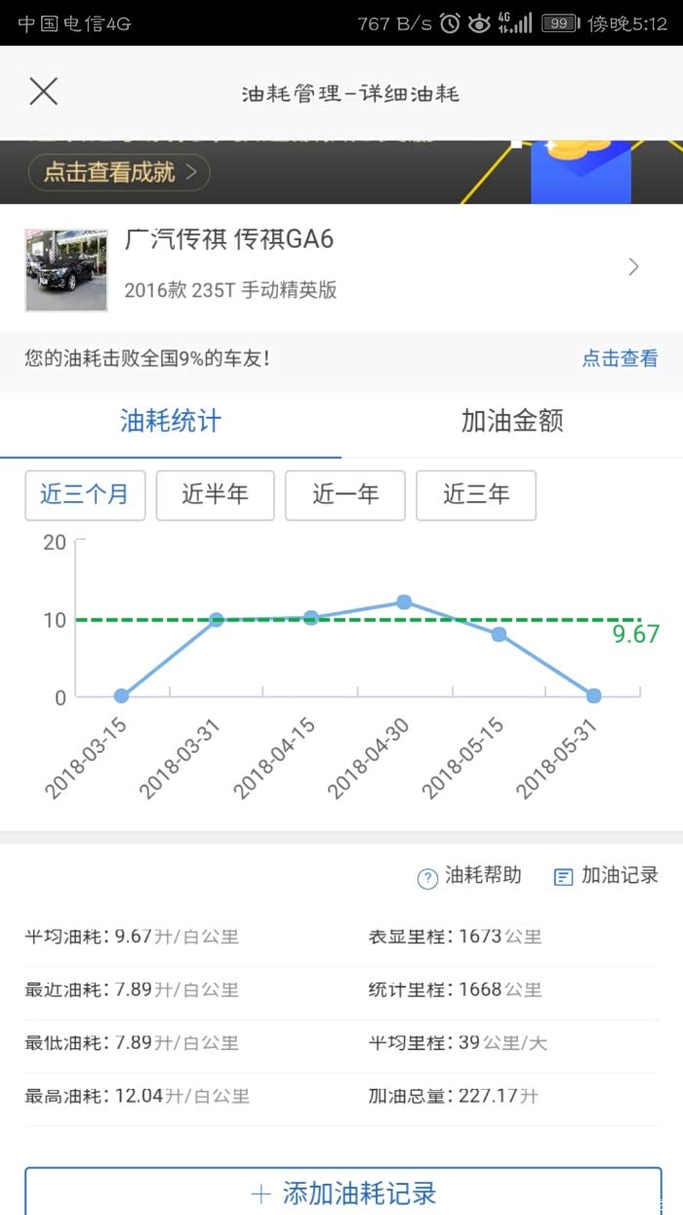This screenshot has height=1215, width=683.
Task: Click the 点击查看 ranking link
Action: (620, 358)
